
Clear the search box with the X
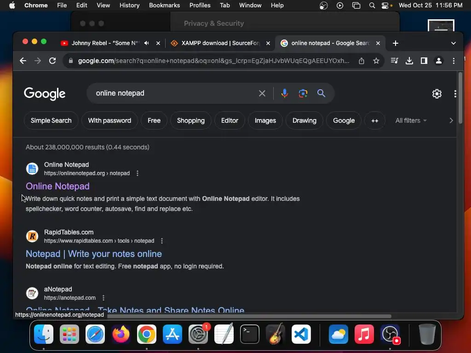[262, 93]
